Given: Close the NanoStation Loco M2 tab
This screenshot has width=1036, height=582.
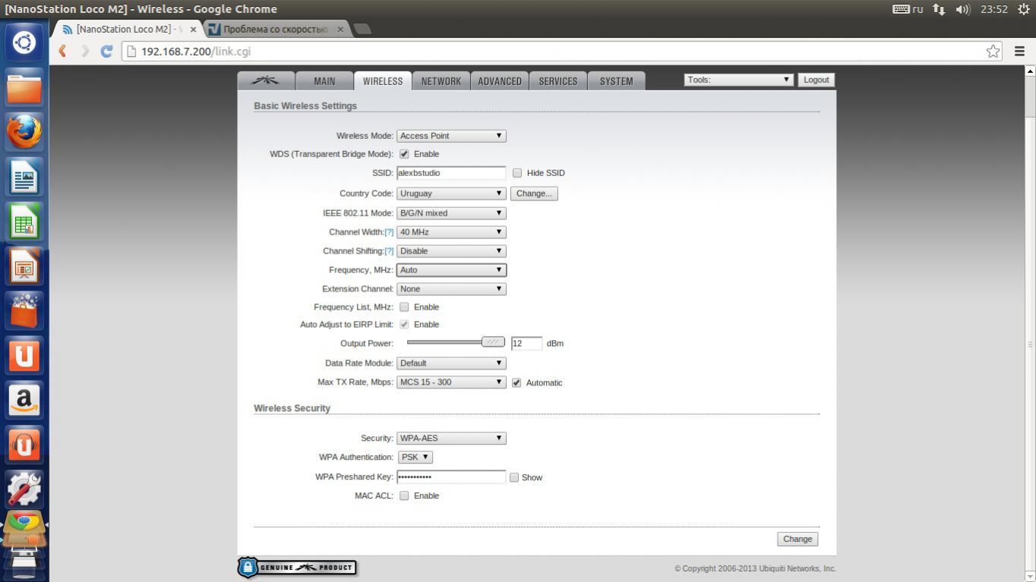Looking at the screenshot, I should 193,30.
